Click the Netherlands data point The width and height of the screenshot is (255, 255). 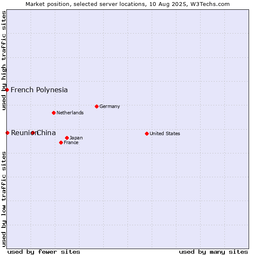[x=54, y=113]
